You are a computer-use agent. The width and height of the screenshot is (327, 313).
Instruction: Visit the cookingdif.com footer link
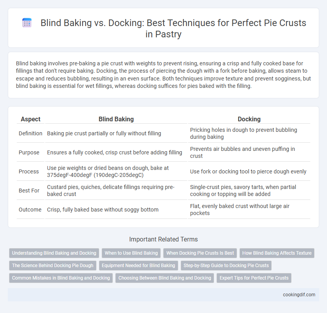click(299, 295)
